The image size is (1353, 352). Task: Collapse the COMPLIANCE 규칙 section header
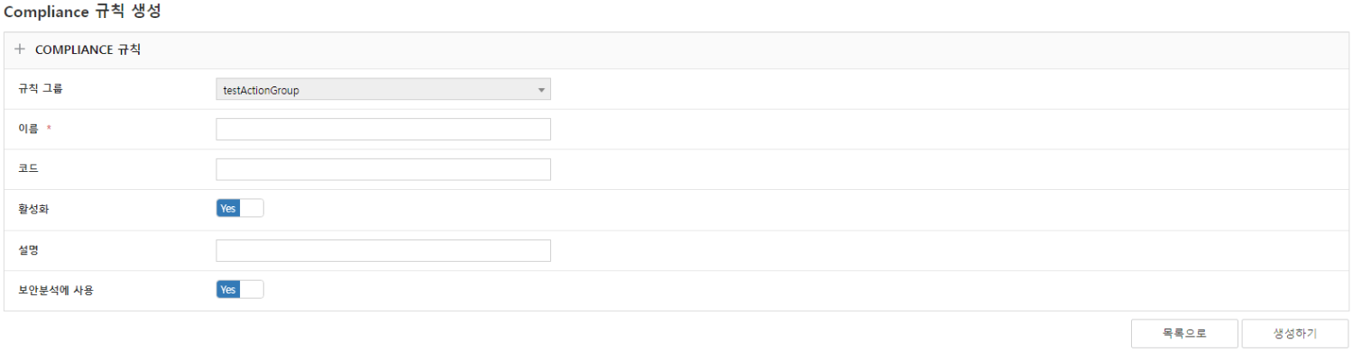click(676, 50)
